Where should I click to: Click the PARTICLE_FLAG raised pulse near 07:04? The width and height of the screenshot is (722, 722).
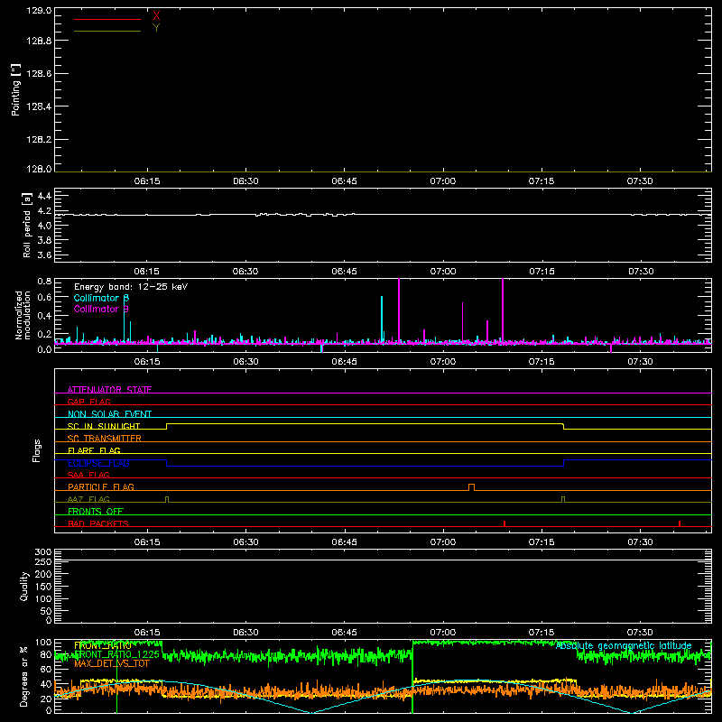pyautogui.click(x=471, y=487)
